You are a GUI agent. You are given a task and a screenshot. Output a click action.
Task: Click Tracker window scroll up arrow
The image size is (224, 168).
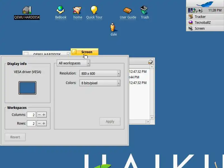(152, 67)
